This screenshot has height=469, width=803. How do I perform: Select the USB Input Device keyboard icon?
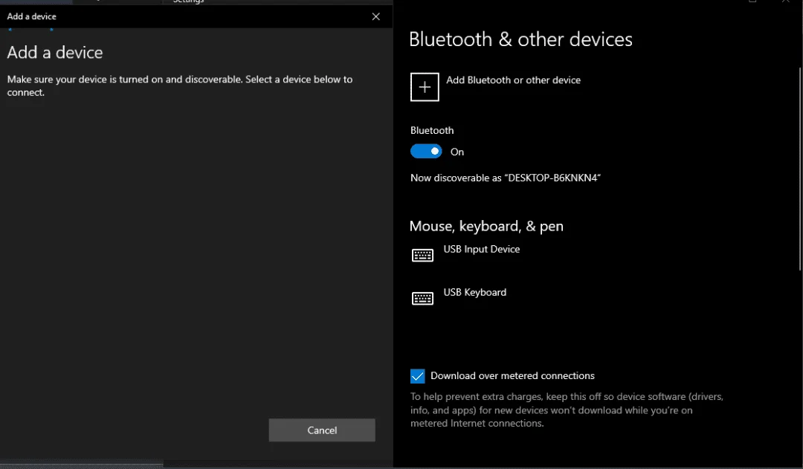click(422, 255)
